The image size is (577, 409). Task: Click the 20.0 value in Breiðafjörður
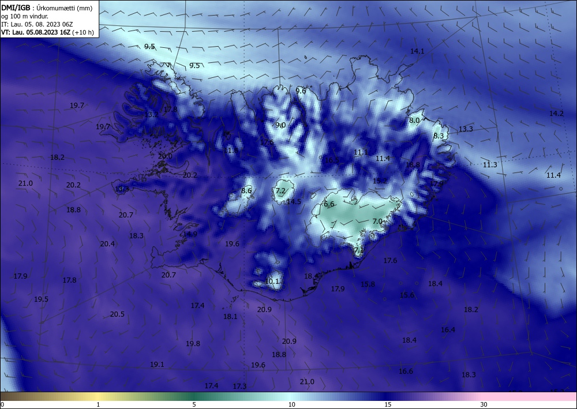(x=165, y=156)
